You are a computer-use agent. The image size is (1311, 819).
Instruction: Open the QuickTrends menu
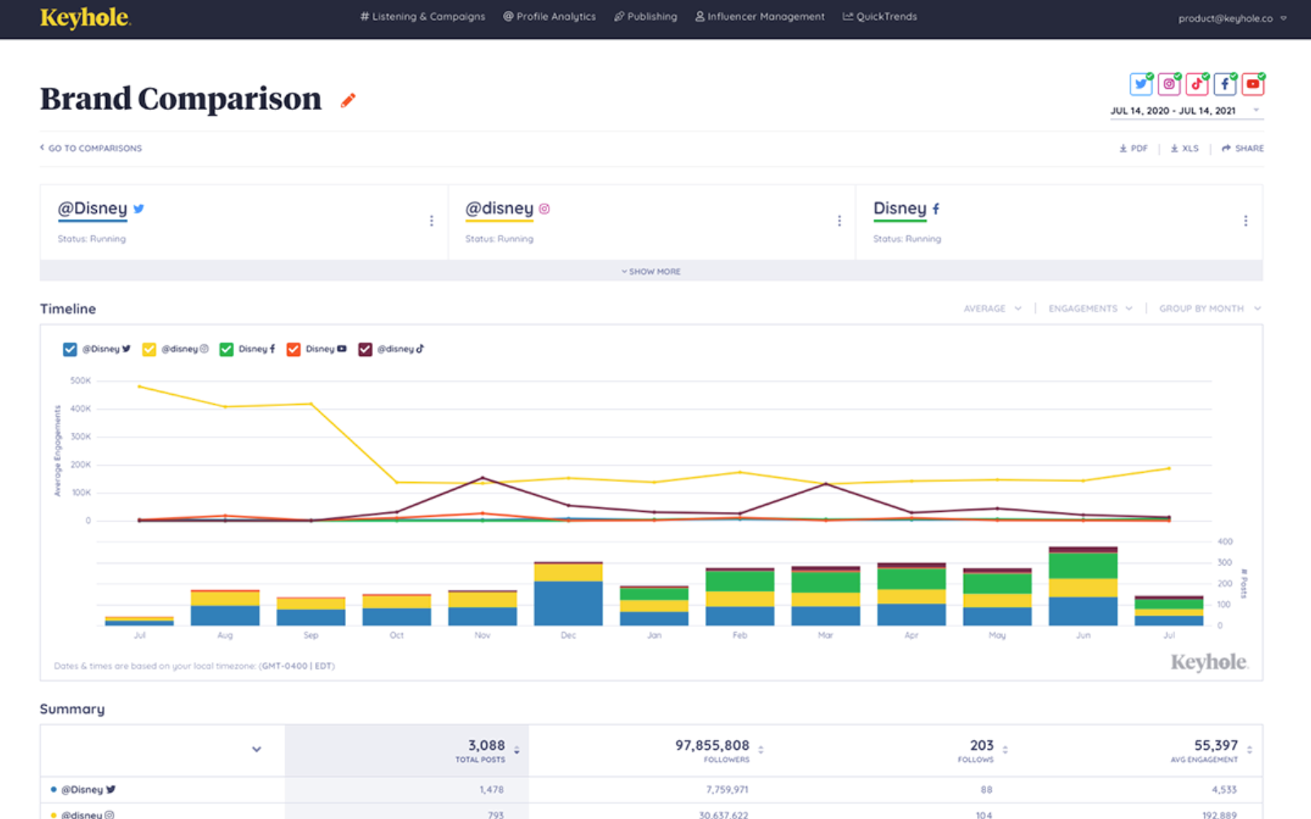pyautogui.click(x=880, y=16)
